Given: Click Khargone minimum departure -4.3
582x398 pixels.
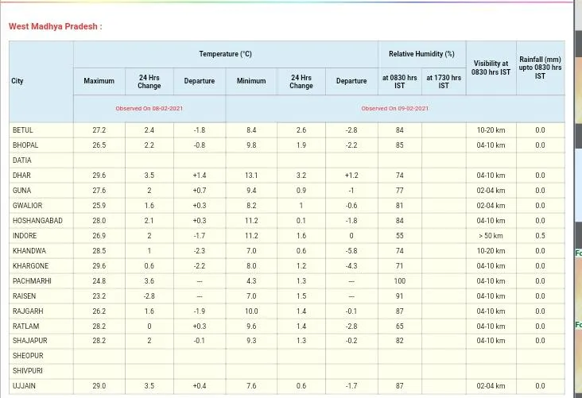Looking at the screenshot, I should pyautogui.click(x=351, y=266).
